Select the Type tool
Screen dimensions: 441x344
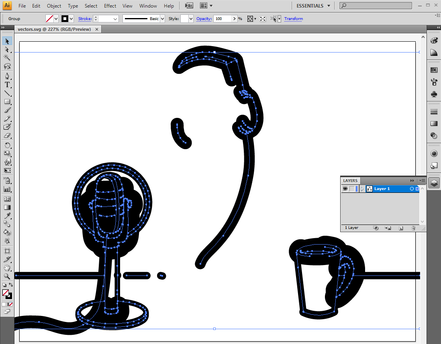click(7, 85)
